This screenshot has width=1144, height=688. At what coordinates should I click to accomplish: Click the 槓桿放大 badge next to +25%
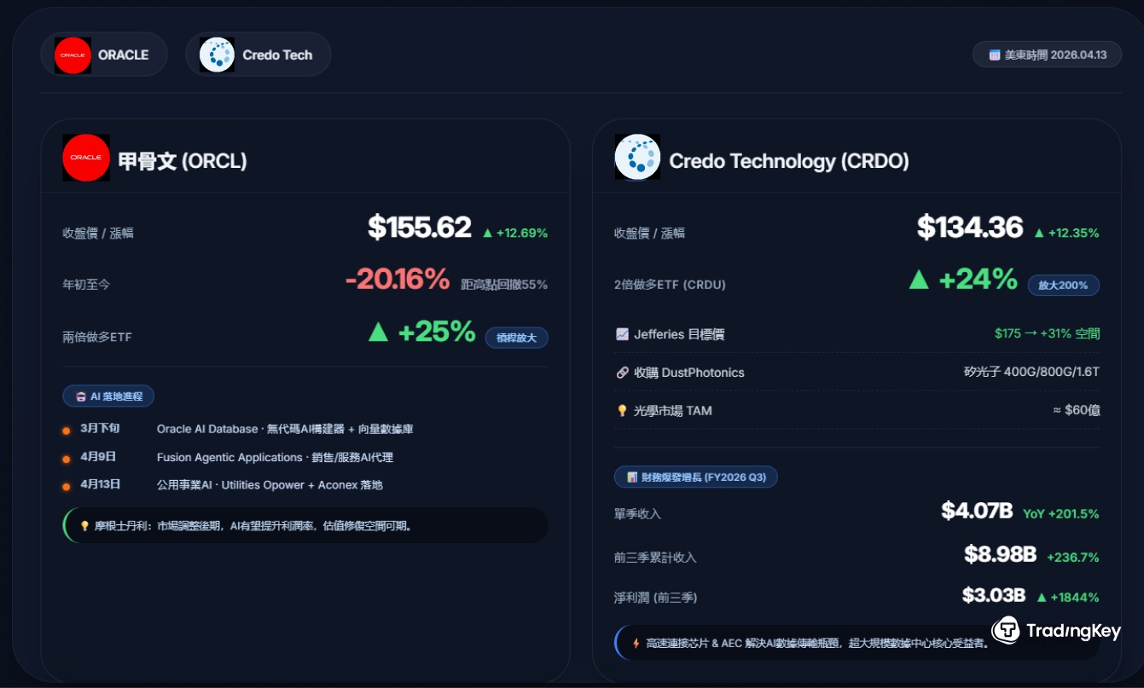[x=516, y=338]
